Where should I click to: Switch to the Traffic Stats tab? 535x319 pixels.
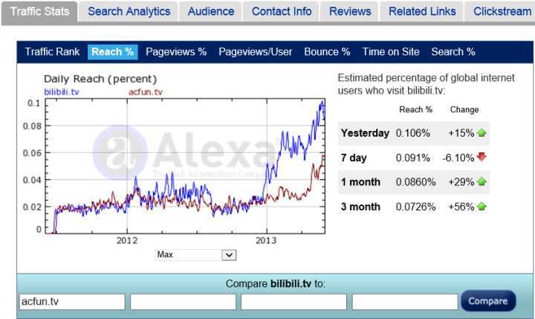[x=39, y=12]
